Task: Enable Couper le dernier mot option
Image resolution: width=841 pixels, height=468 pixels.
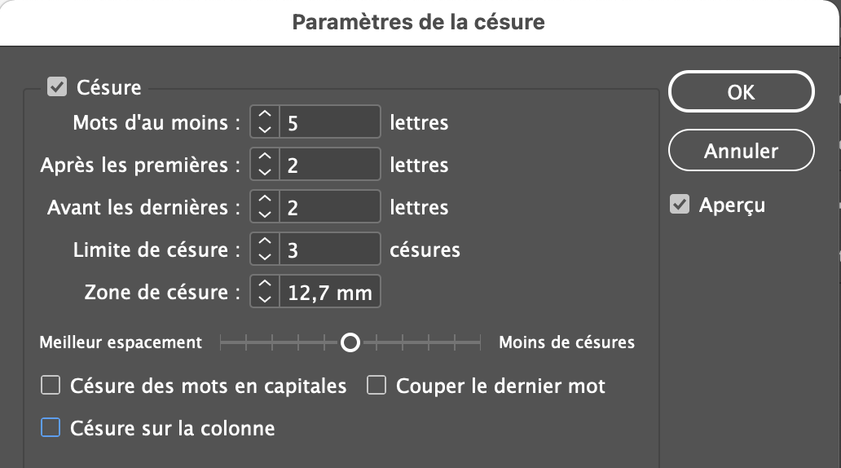Action: point(376,386)
